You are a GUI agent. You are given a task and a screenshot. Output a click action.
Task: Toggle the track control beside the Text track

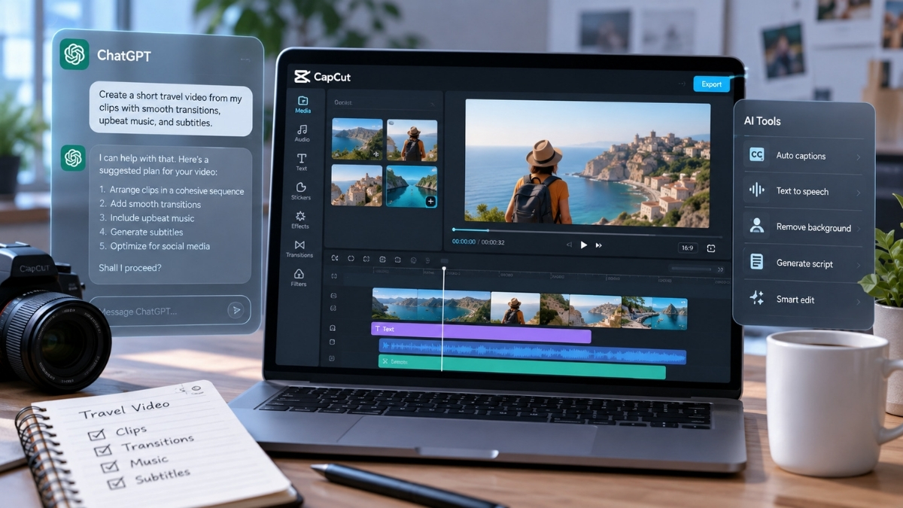tap(332, 328)
